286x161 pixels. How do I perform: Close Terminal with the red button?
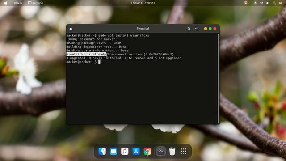(x=215, y=29)
